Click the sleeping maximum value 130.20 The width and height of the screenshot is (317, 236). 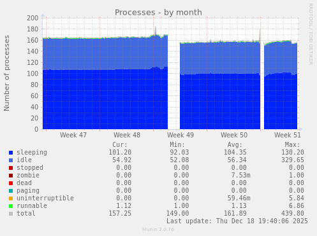293,153
